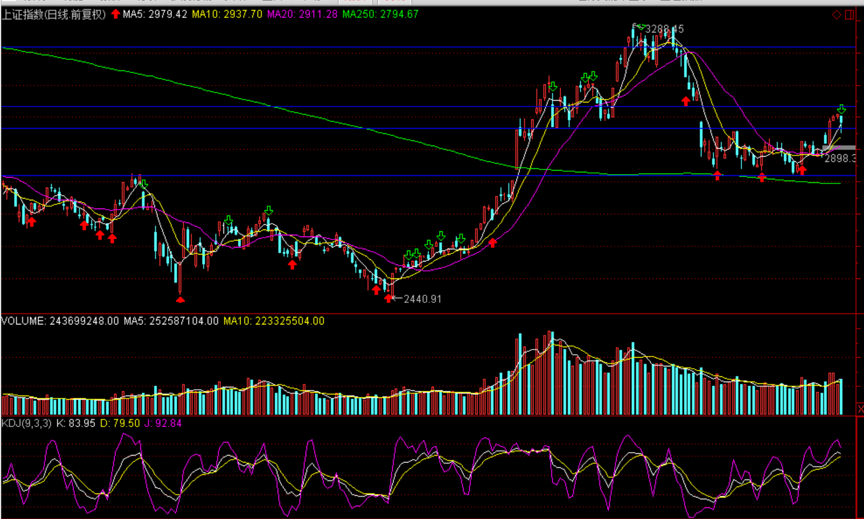Select the magenta MA20 2911.28 label

(302, 15)
